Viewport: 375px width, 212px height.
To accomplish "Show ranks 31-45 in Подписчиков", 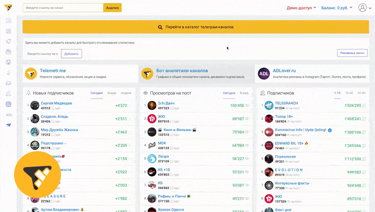I will click(x=361, y=93).
